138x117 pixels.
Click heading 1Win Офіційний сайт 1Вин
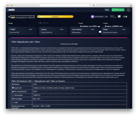(x=26, y=42)
